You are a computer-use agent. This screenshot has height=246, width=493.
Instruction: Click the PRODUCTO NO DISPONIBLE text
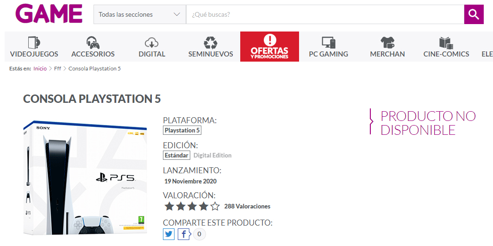(x=428, y=123)
